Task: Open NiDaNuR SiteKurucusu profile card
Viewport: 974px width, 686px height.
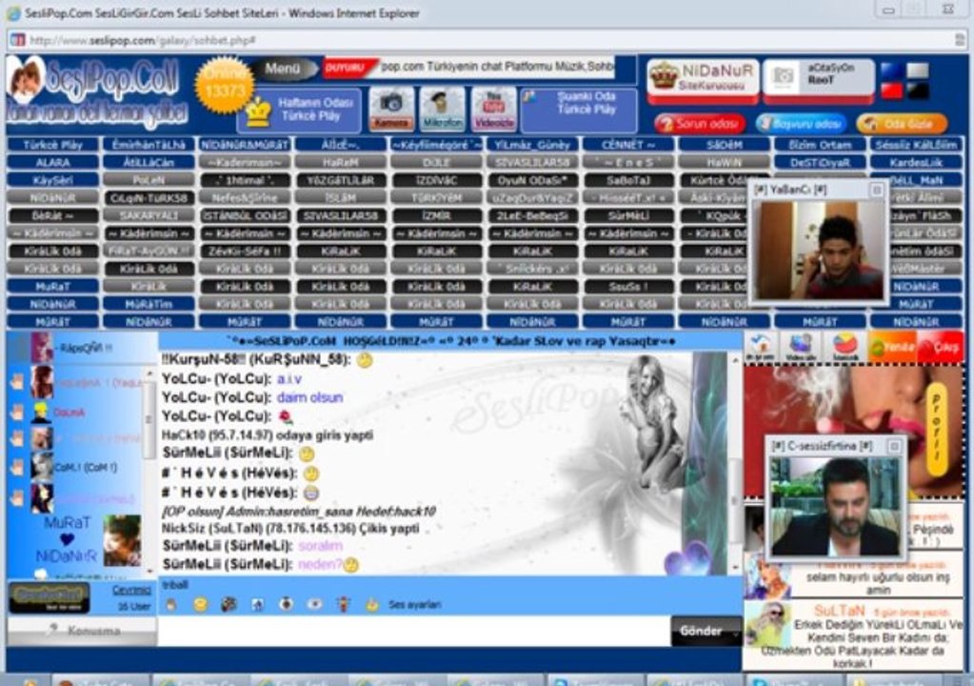Action: [x=703, y=81]
